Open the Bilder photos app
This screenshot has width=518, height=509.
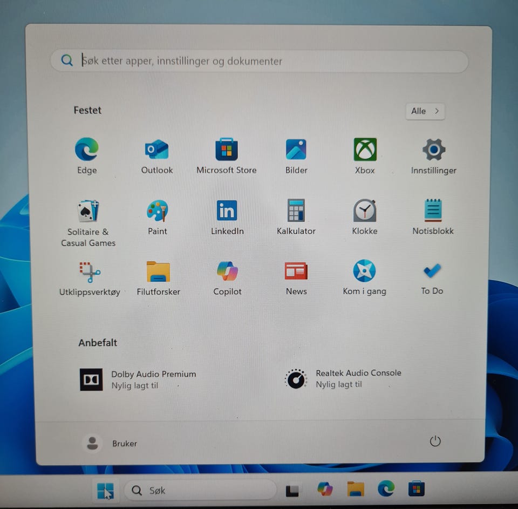click(296, 155)
